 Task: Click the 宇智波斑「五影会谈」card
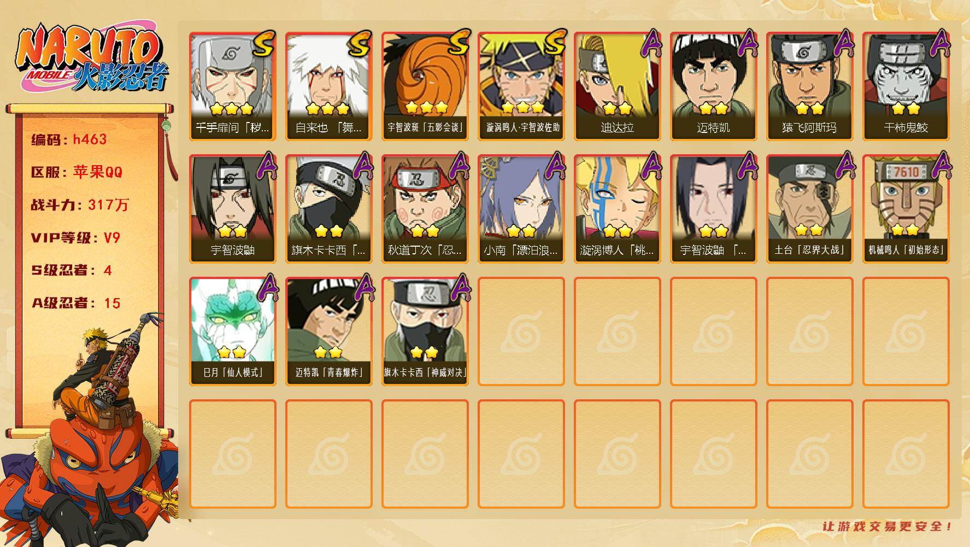(425, 86)
